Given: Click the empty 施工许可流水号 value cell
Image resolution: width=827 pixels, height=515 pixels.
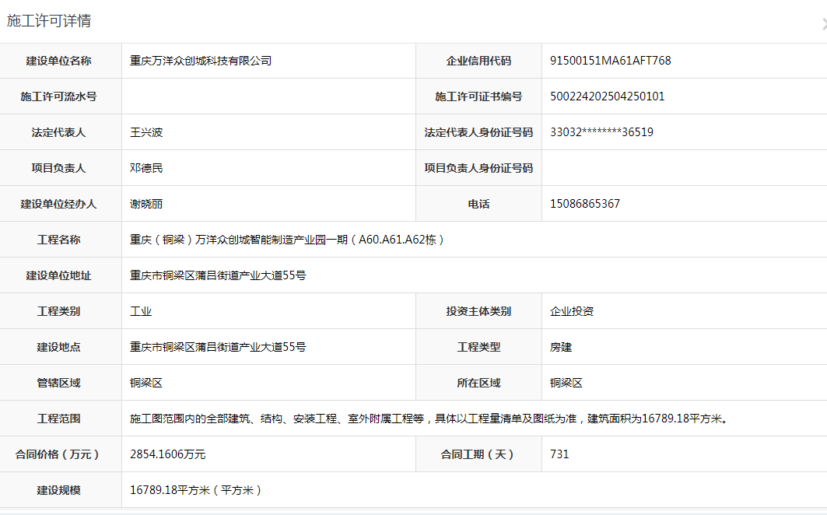Looking at the screenshot, I should [268, 96].
